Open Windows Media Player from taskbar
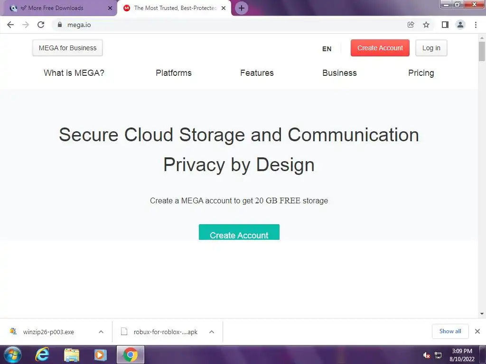The image size is (486, 364). pyautogui.click(x=100, y=355)
